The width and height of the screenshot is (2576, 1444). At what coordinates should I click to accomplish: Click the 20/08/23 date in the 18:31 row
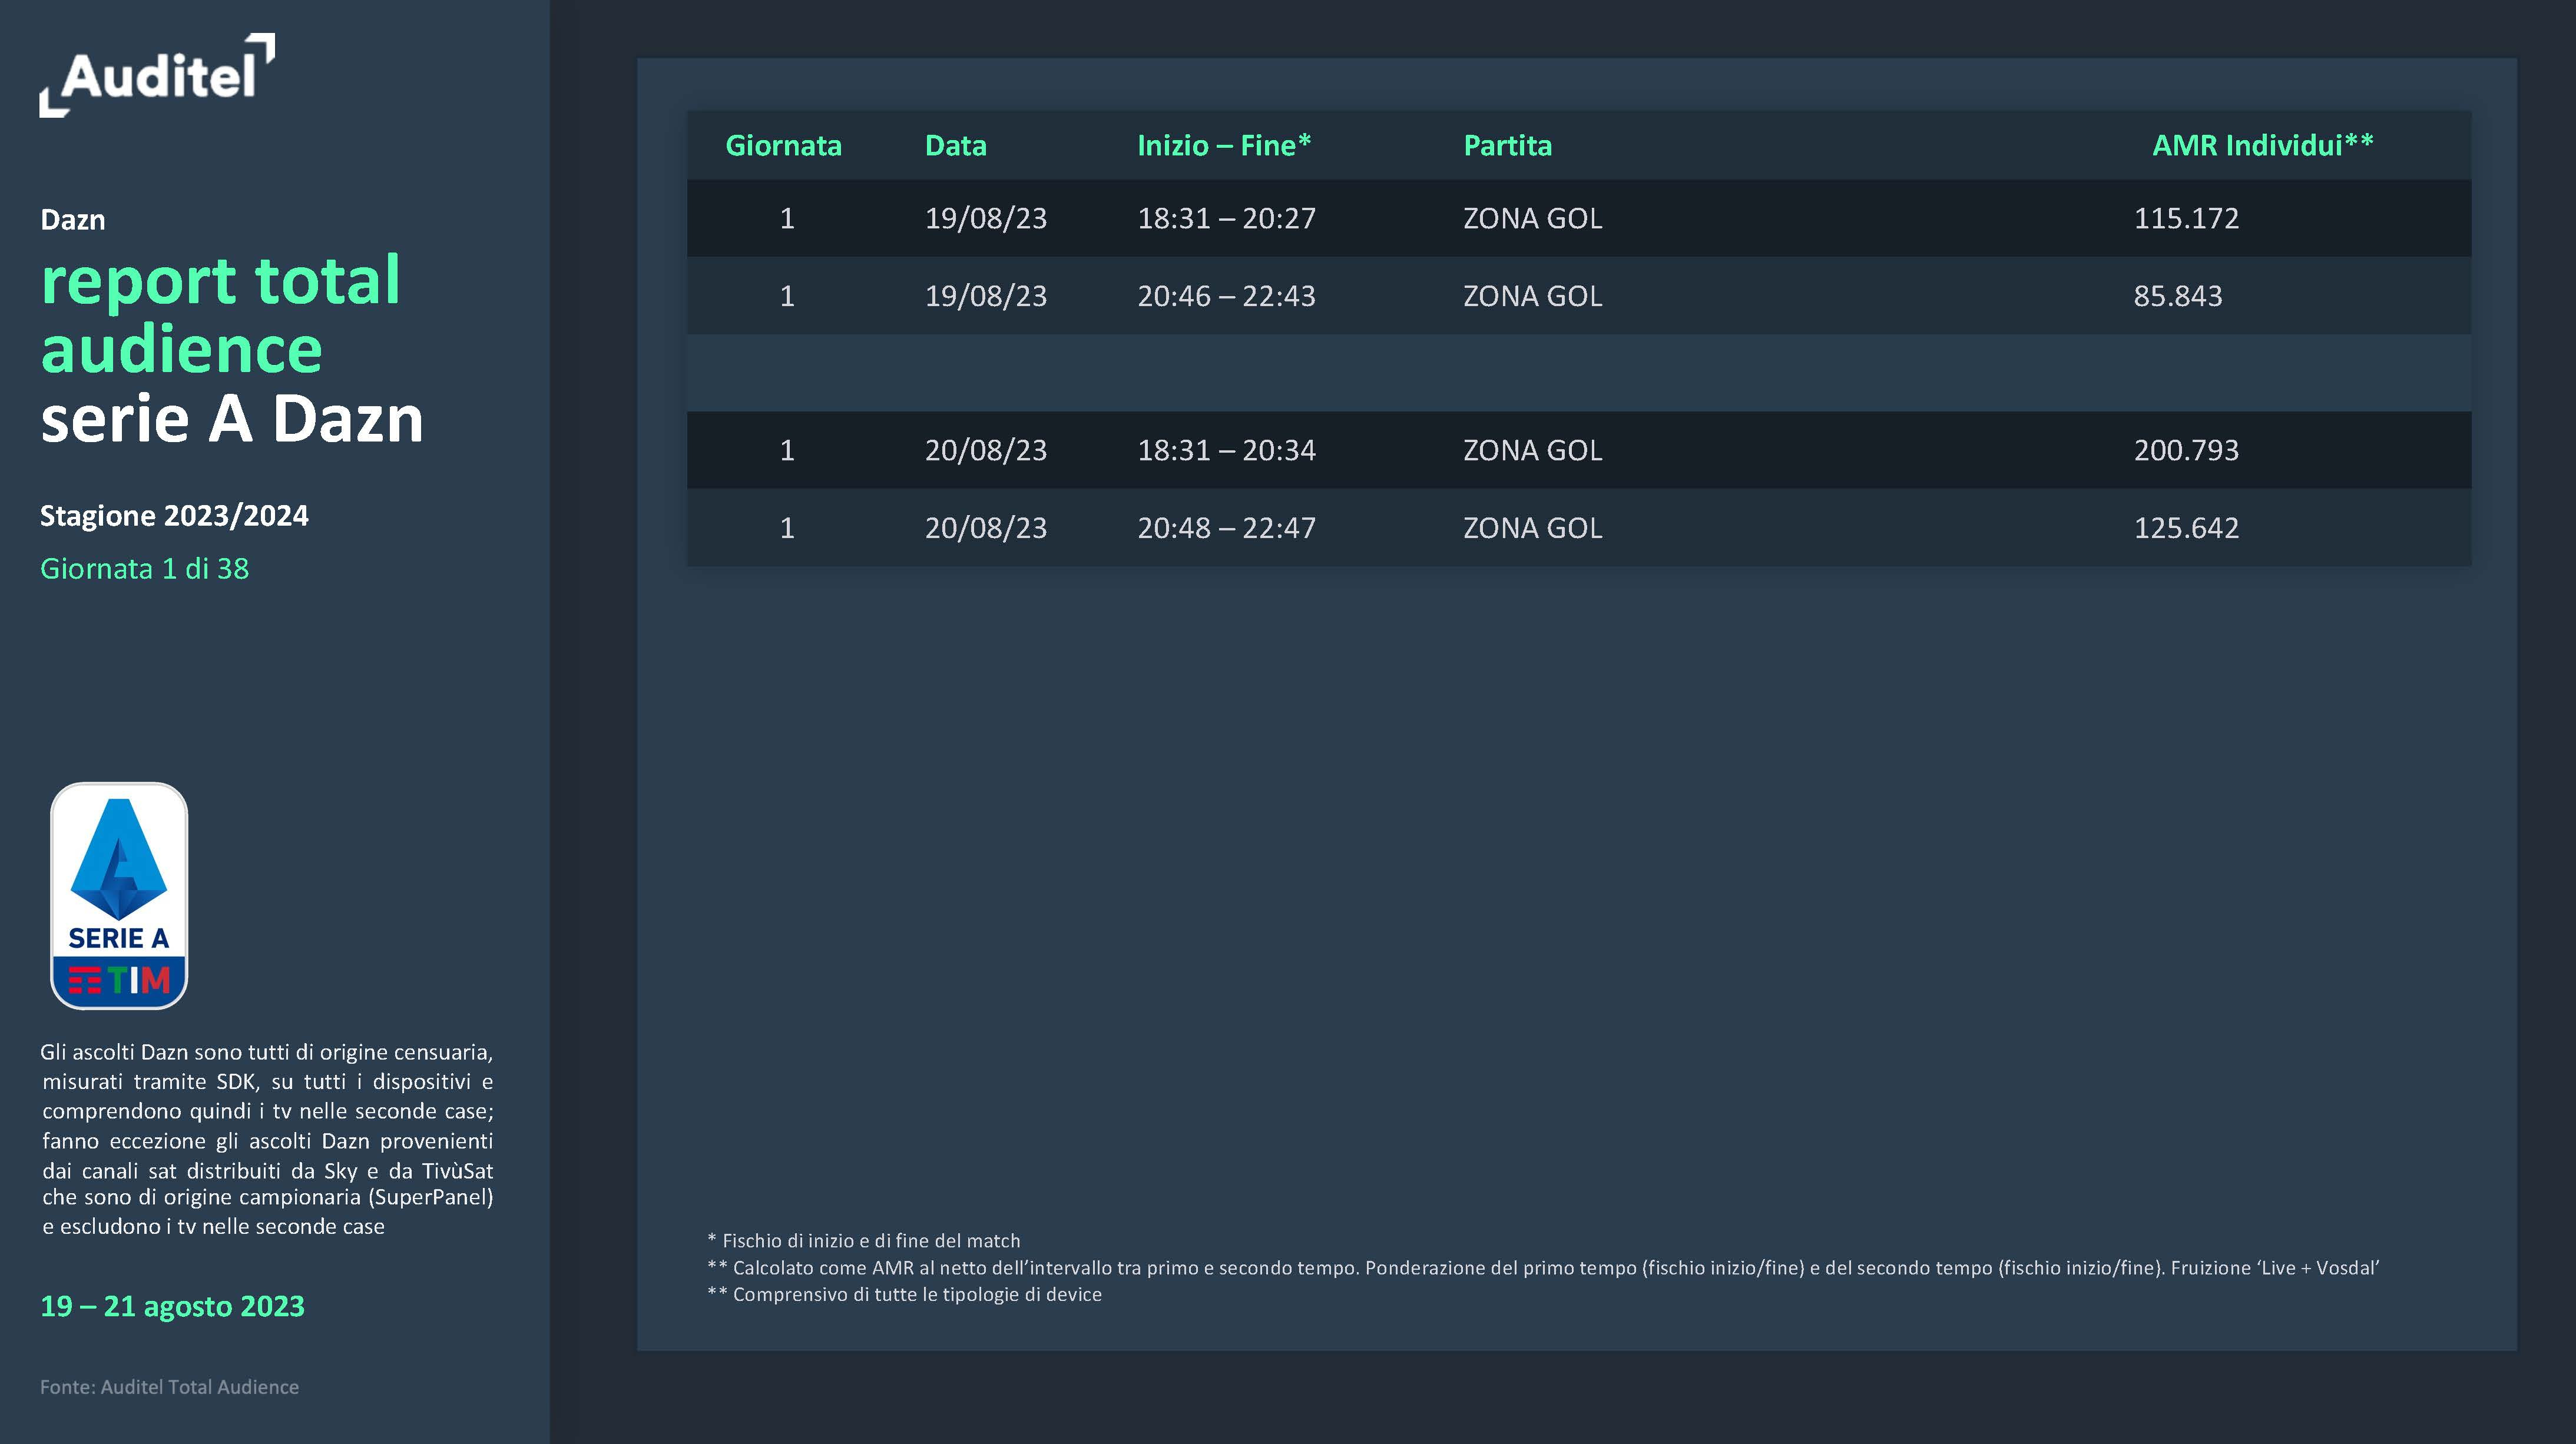pos(985,451)
